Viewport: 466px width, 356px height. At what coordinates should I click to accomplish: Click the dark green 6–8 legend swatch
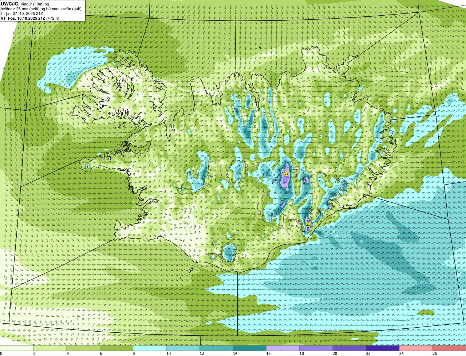click(x=116, y=348)
